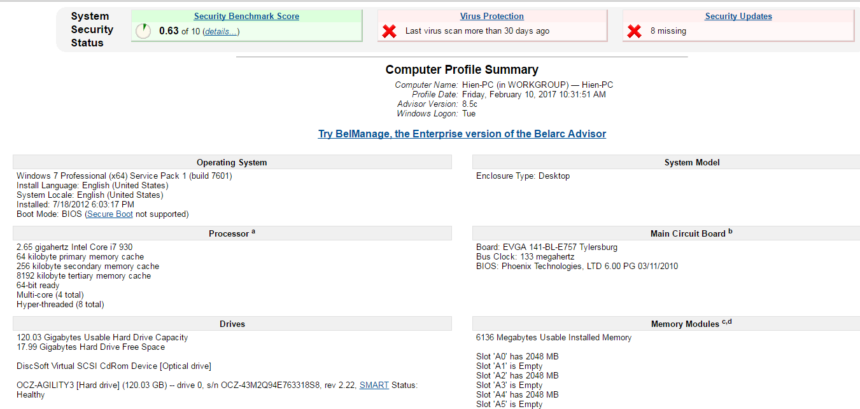Click the Hyper-threaded (8 total) line

[60, 305]
